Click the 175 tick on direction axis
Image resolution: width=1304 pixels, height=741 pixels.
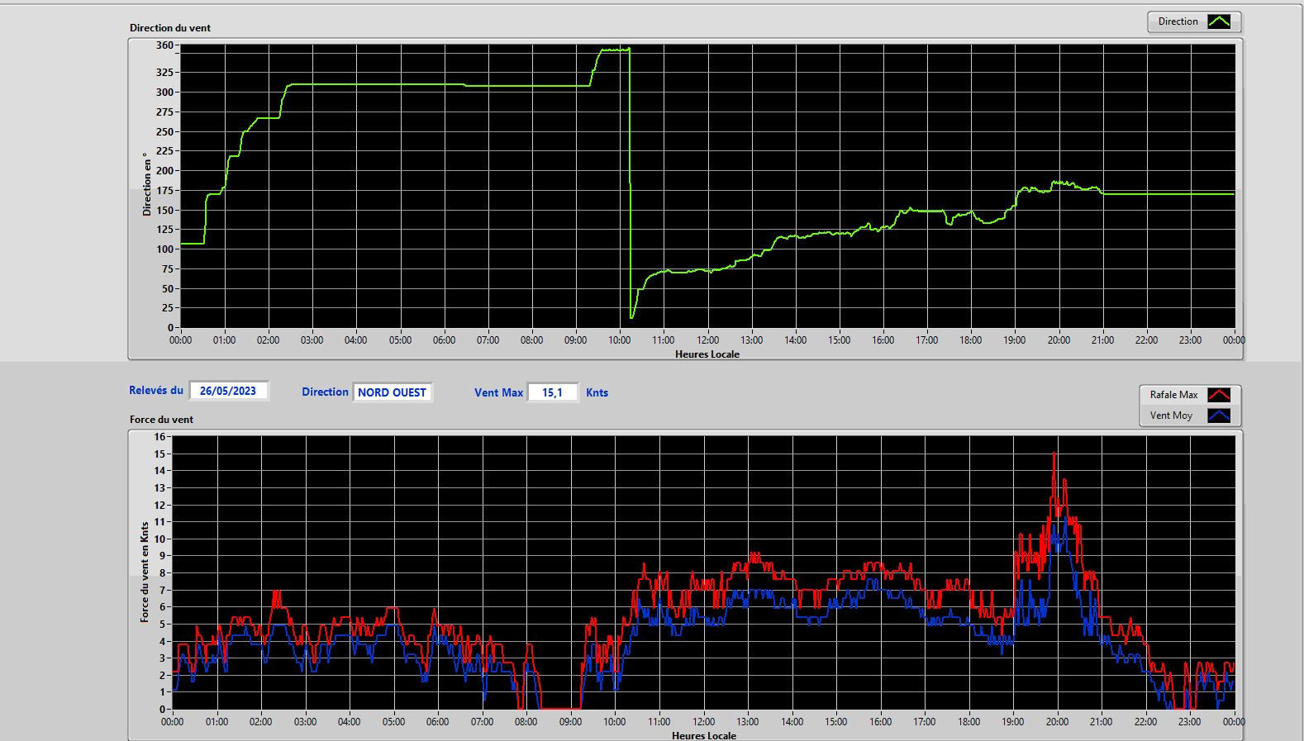click(164, 190)
